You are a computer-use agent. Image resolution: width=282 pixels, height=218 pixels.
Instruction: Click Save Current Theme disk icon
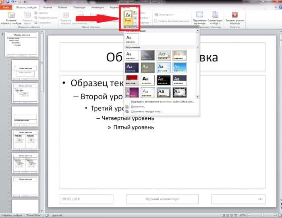(127, 111)
